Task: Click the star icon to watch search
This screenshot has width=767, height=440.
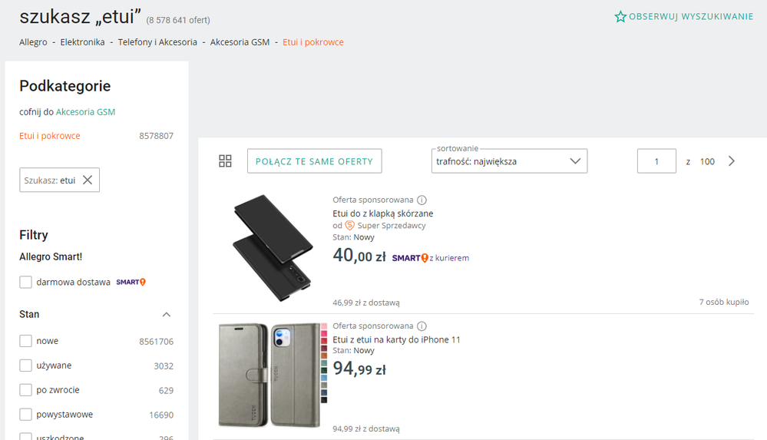Action: click(620, 17)
